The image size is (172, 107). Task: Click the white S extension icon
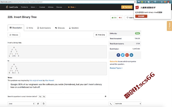click(149, 2)
